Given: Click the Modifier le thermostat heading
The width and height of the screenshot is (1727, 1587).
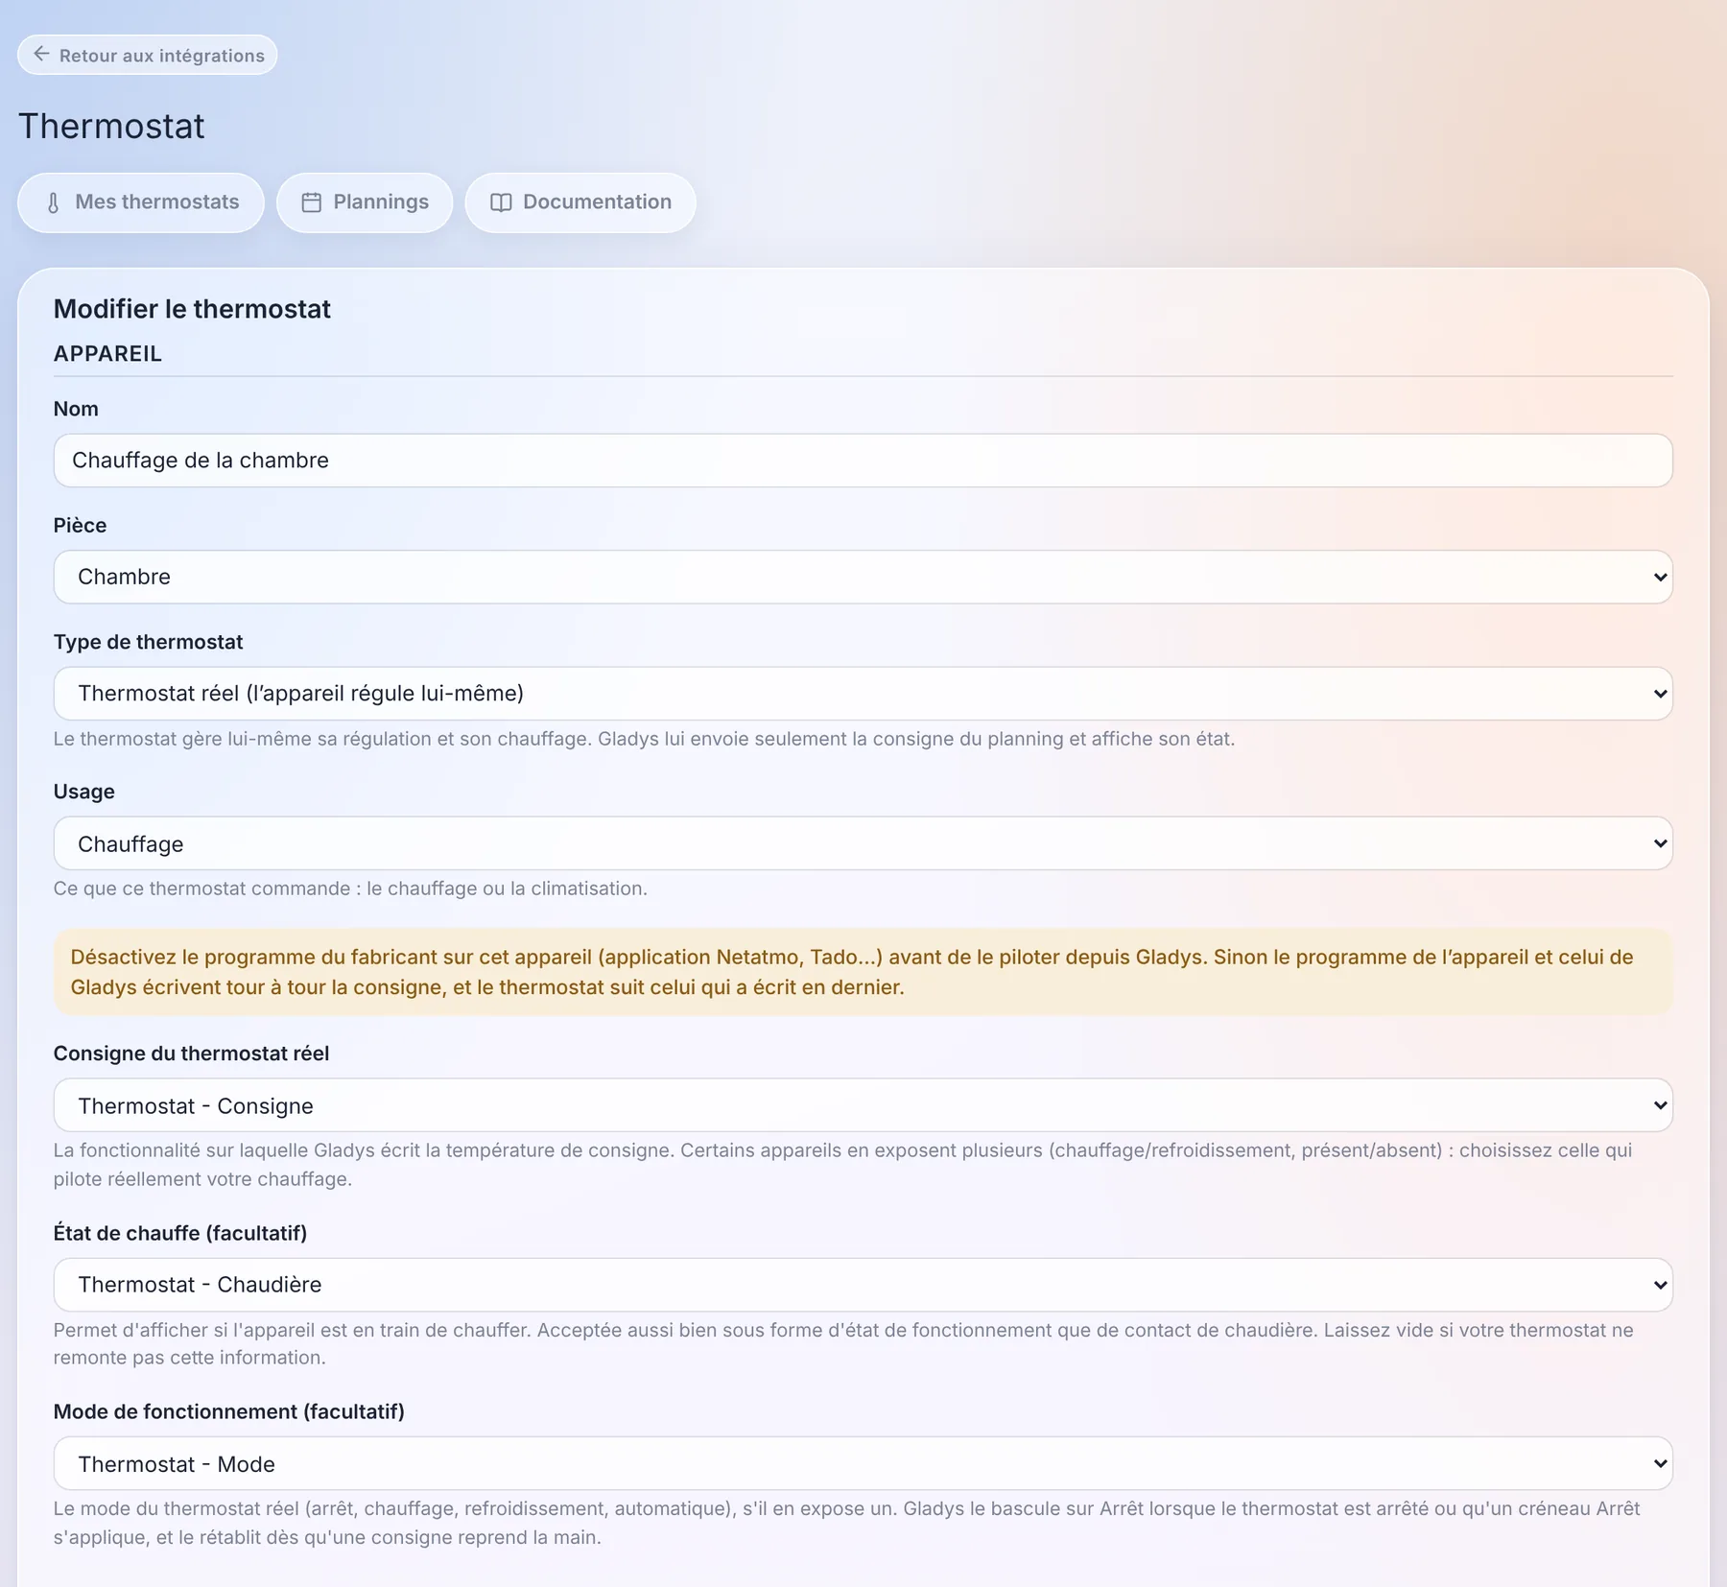Looking at the screenshot, I should [x=192, y=309].
